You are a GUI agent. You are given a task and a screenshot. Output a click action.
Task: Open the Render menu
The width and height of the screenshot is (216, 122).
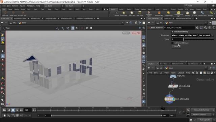pyautogui.click(x=15, y=6)
